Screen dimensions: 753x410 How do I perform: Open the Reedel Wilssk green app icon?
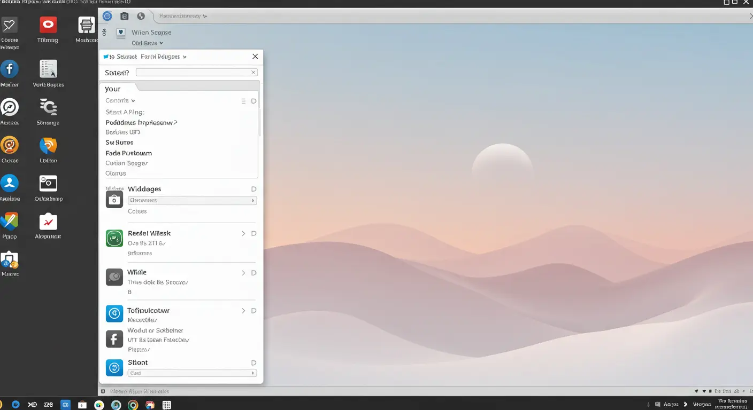click(x=114, y=238)
